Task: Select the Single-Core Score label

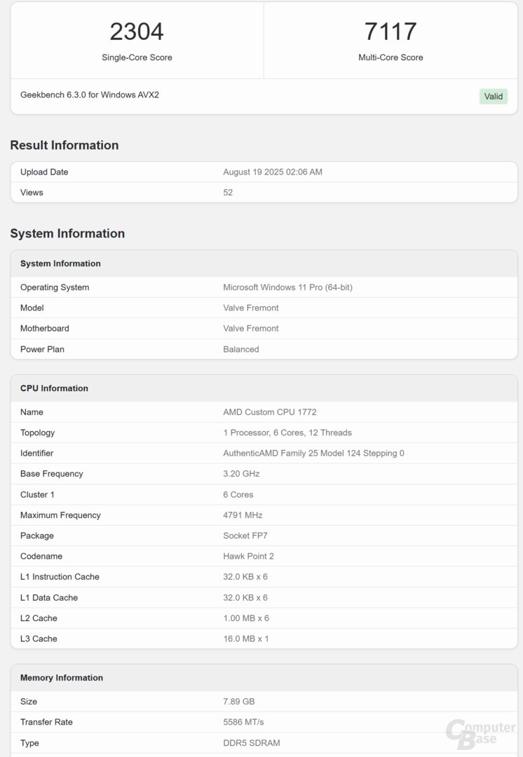Action: coord(137,57)
